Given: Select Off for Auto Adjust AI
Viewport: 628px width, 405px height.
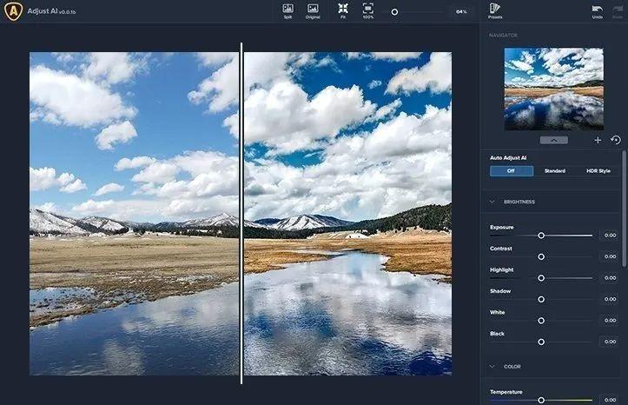Looking at the screenshot, I should pyautogui.click(x=512, y=171).
